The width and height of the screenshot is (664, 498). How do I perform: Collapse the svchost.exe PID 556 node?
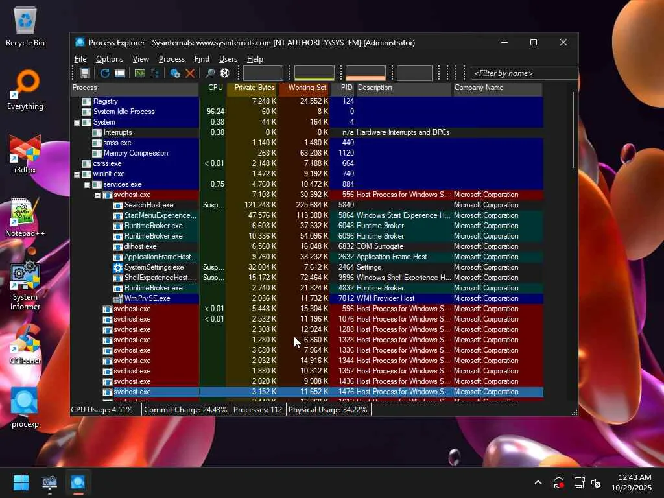tap(98, 195)
